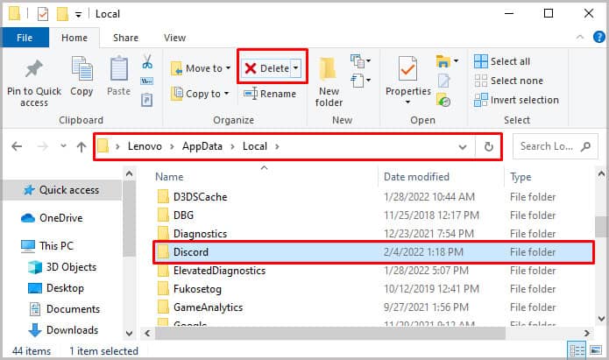Viewport: 609px width, 360px height.
Task: Open the File menu tab
Action: point(25,38)
